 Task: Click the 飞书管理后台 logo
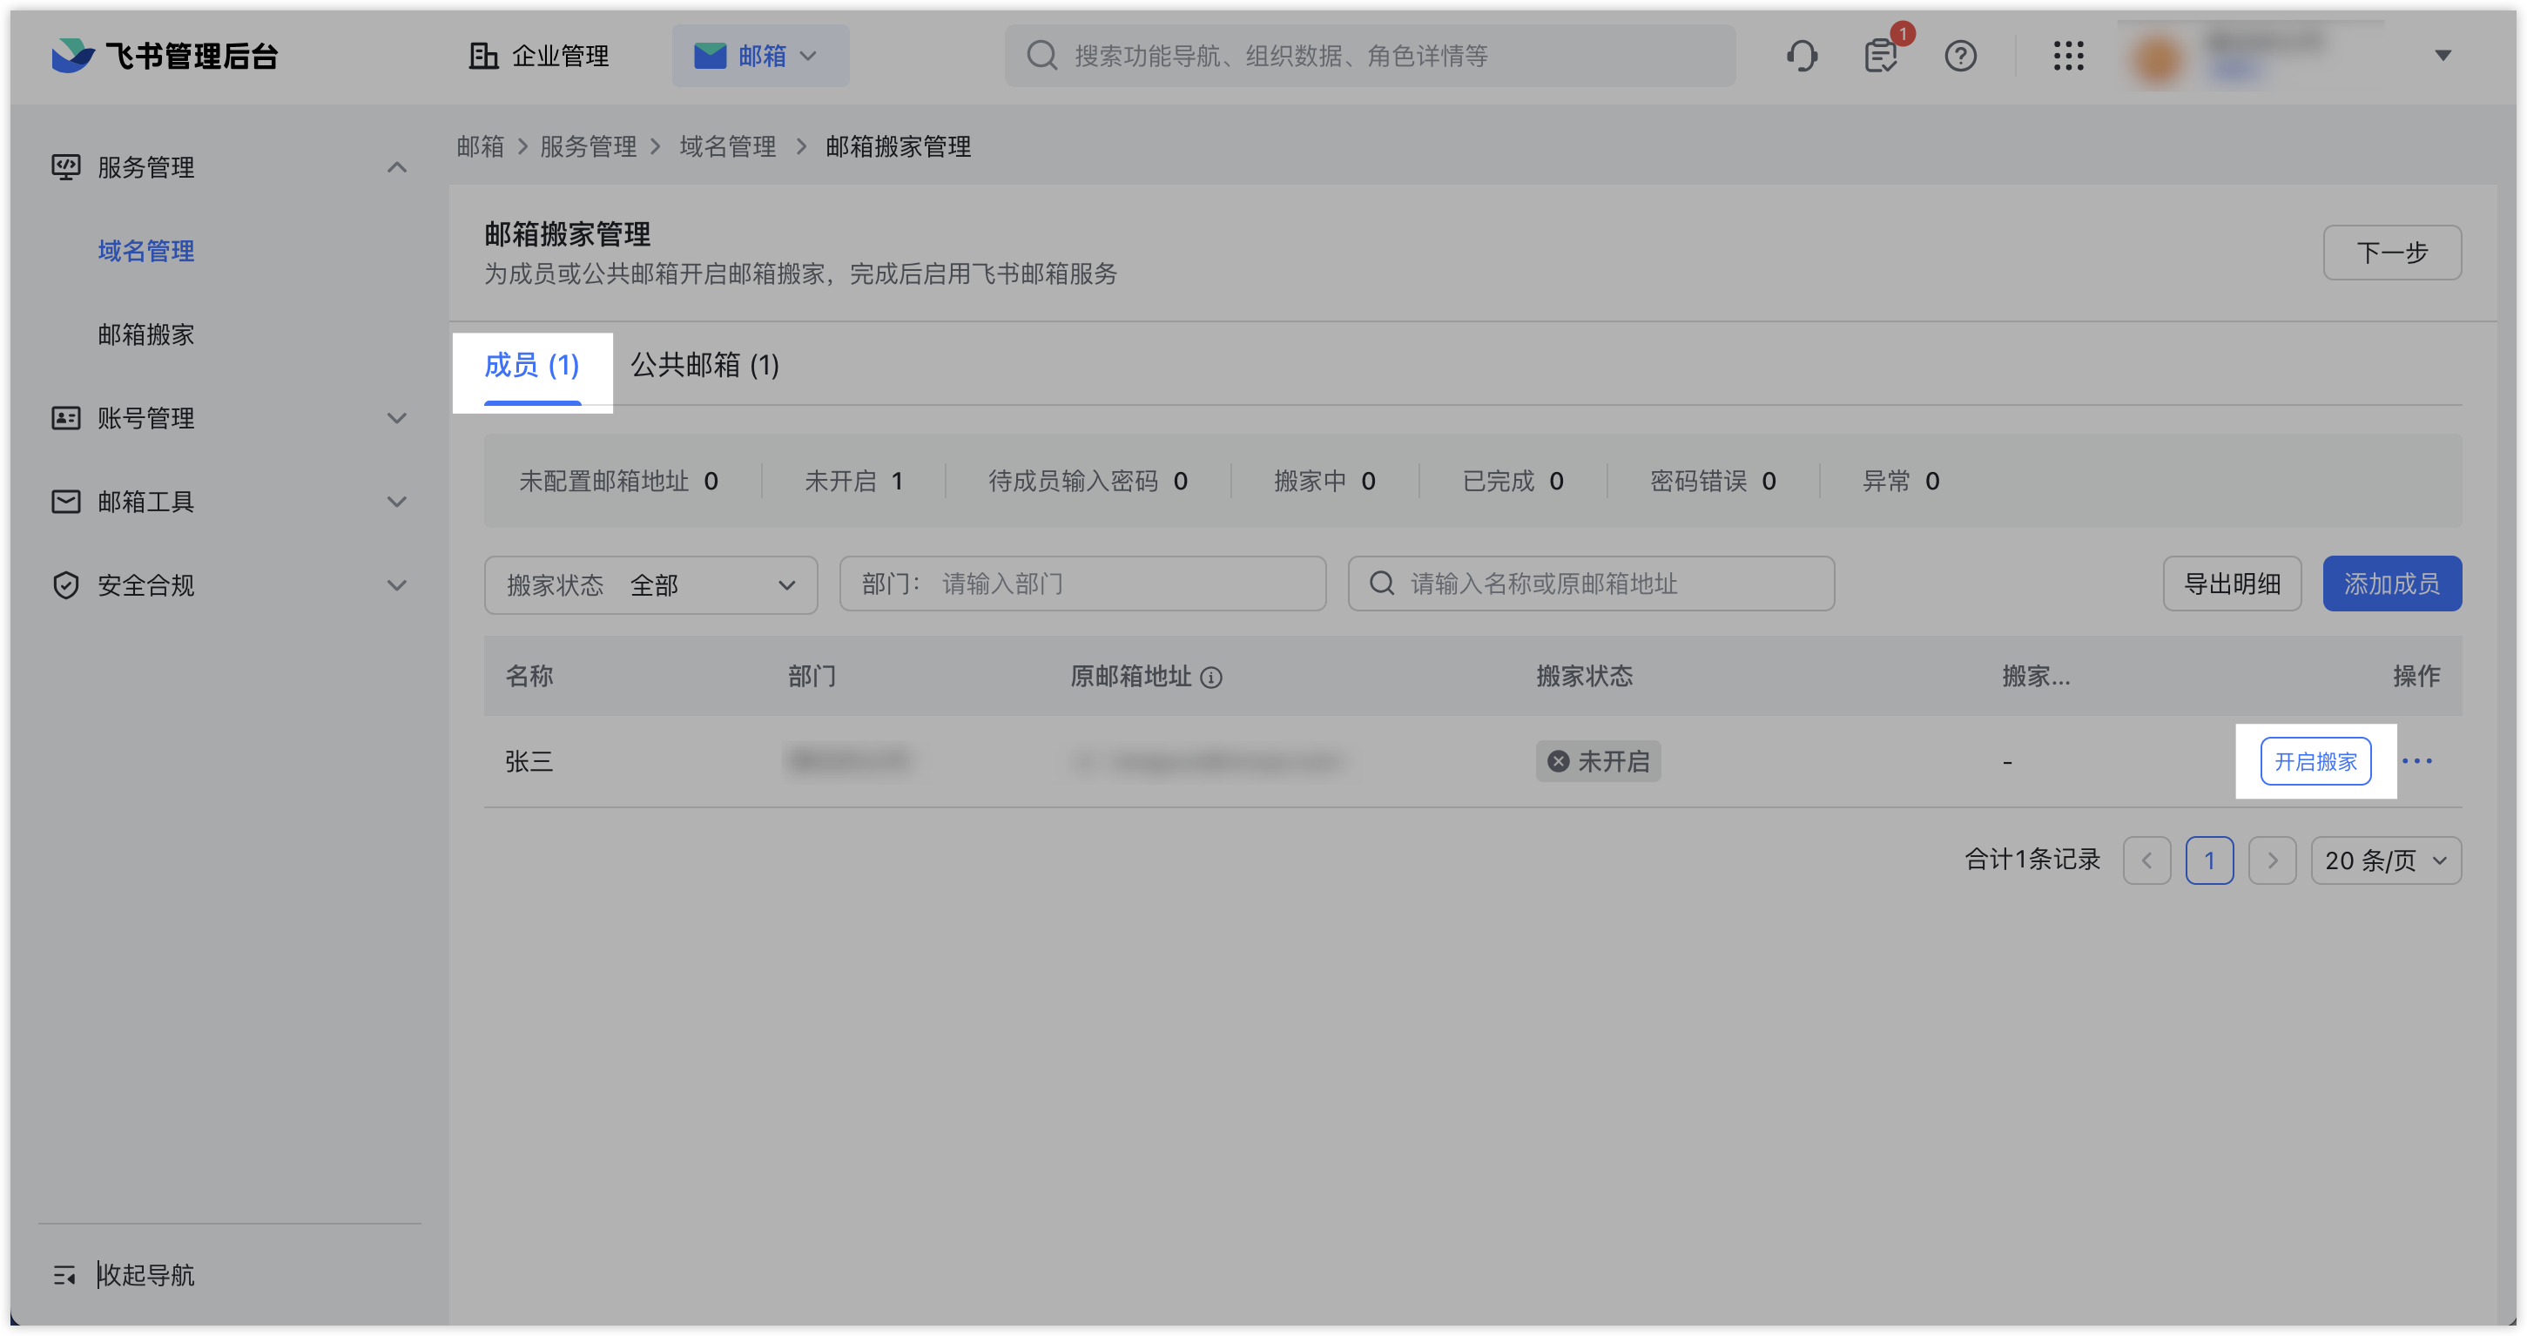pyautogui.click(x=164, y=56)
